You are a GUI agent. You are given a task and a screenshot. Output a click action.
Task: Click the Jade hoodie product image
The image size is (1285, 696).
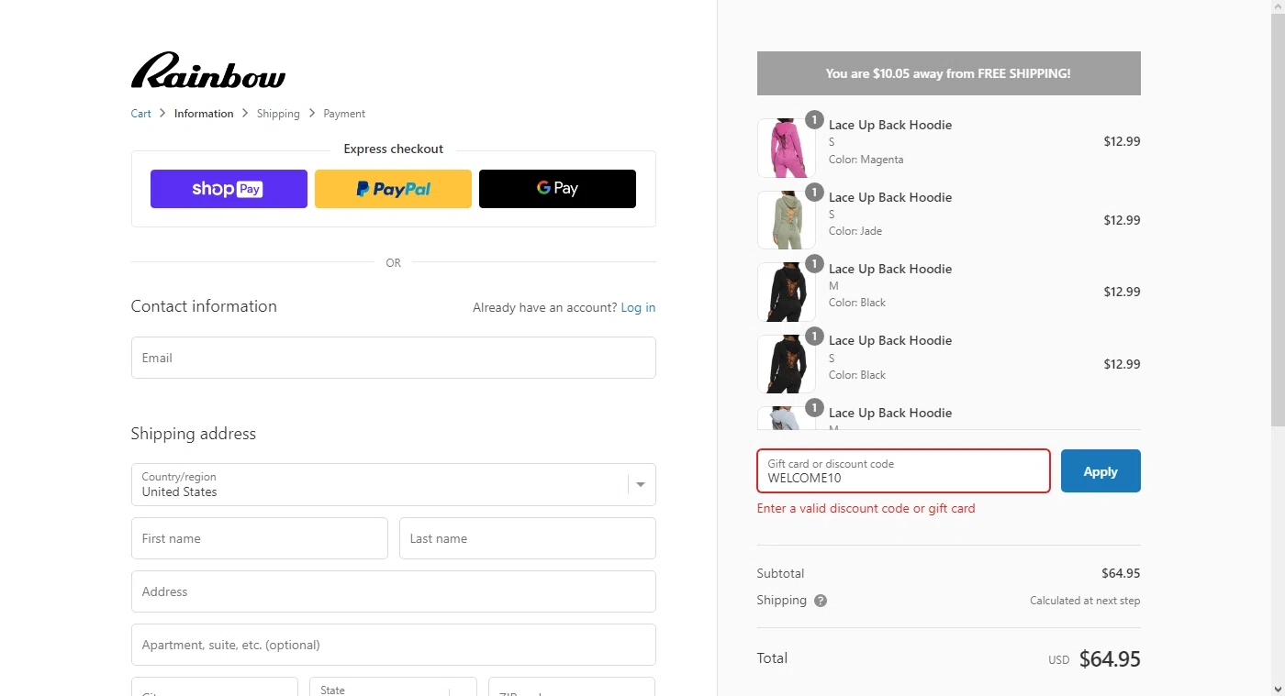click(x=786, y=220)
